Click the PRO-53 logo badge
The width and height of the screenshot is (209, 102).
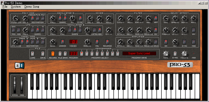coord(180,65)
